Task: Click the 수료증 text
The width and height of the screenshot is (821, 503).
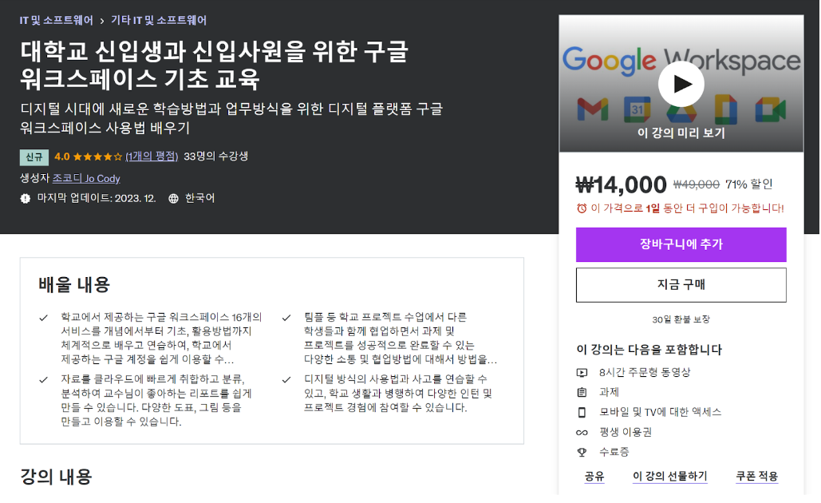Action: point(614,452)
